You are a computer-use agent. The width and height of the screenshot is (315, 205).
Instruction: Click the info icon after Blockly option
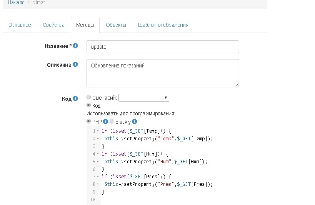[134, 122]
